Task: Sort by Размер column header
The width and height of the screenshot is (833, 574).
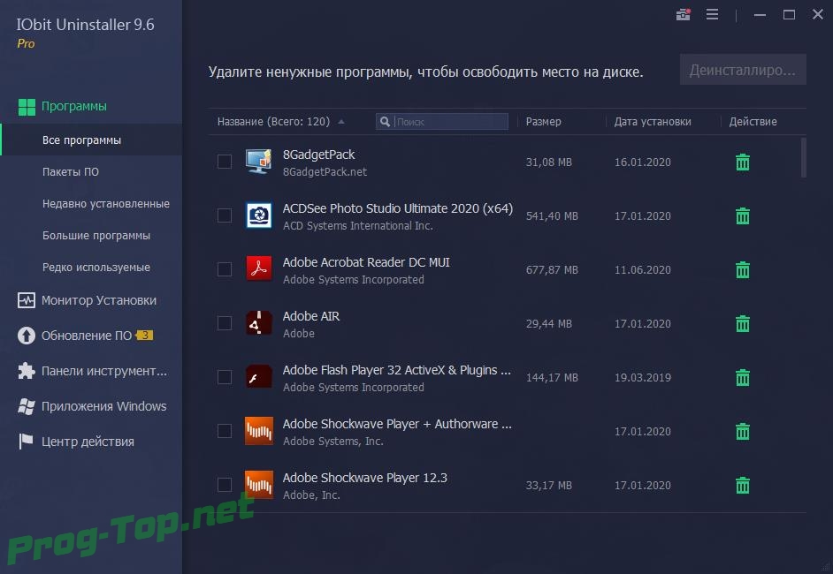Action: click(x=544, y=122)
